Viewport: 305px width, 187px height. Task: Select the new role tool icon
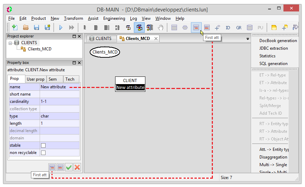(217, 27)
